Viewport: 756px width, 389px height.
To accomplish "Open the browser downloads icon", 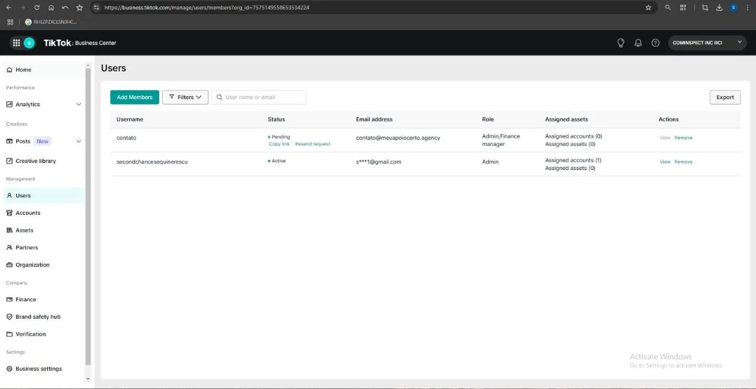I will [719, 8].
